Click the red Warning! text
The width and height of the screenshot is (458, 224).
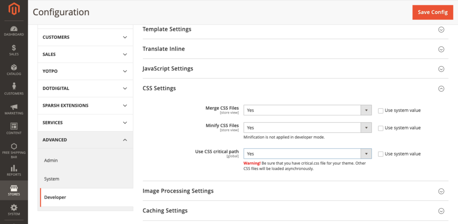click(252, 163)
